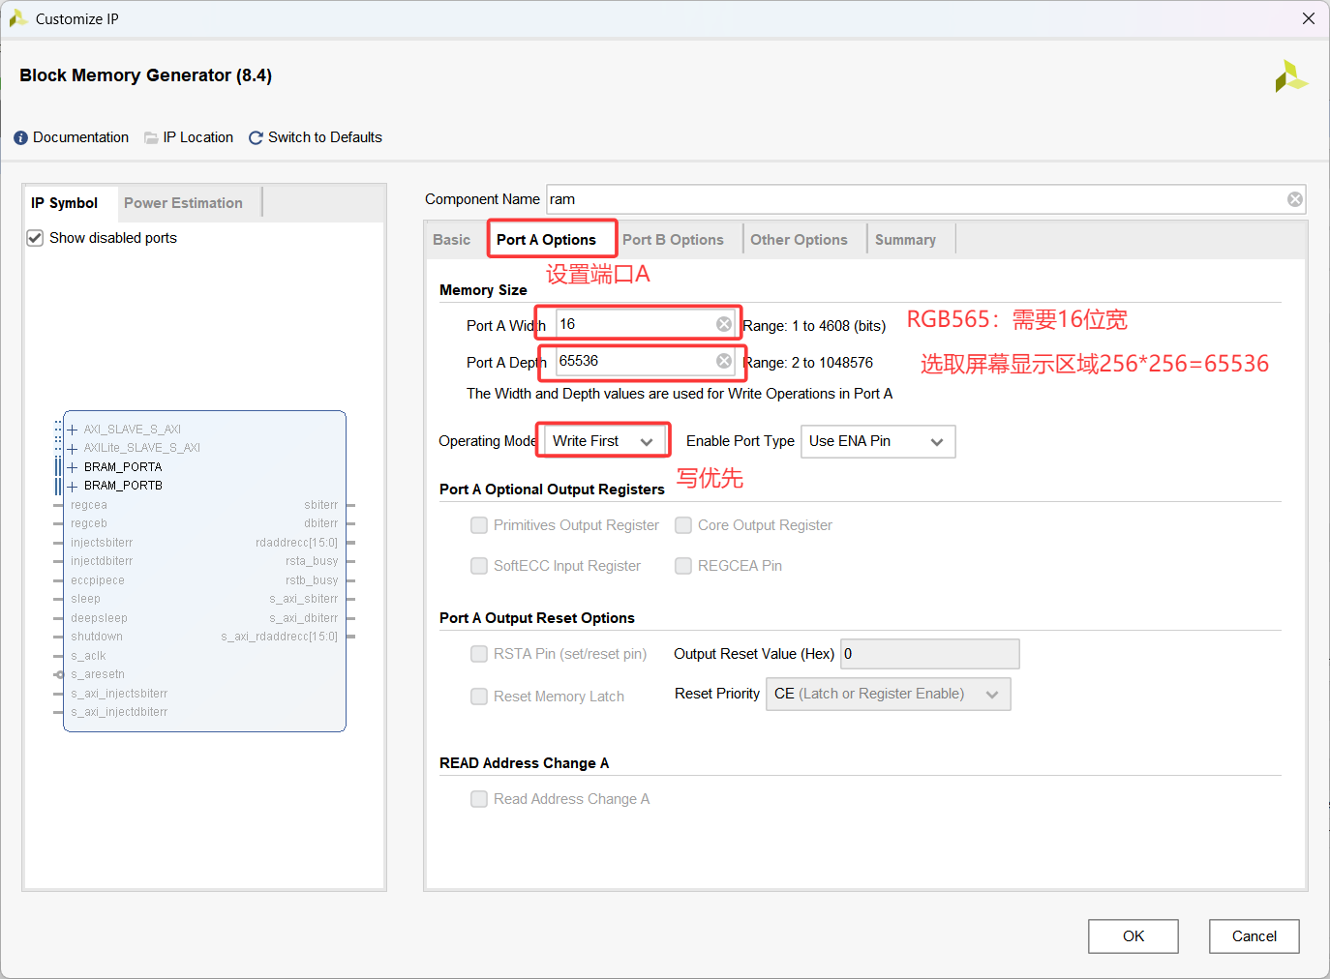The image size is (1330, 979).
Task: Click the injectsbiterr port label
Action: pos(102,543)
